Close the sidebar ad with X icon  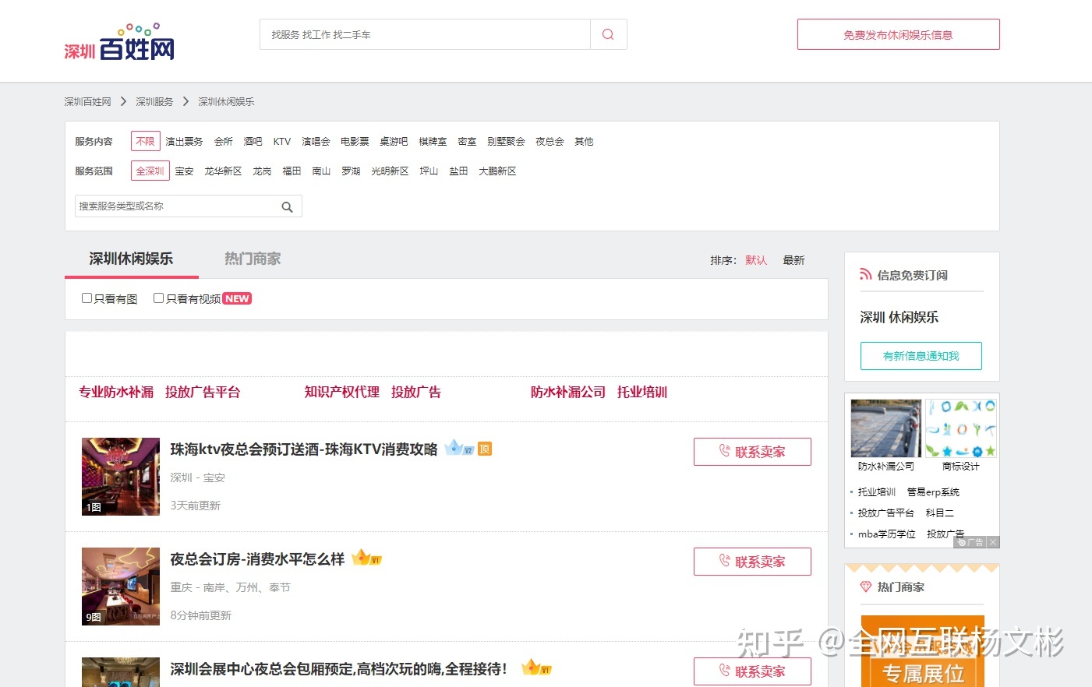pyautogui.click(x=993, y=542)
